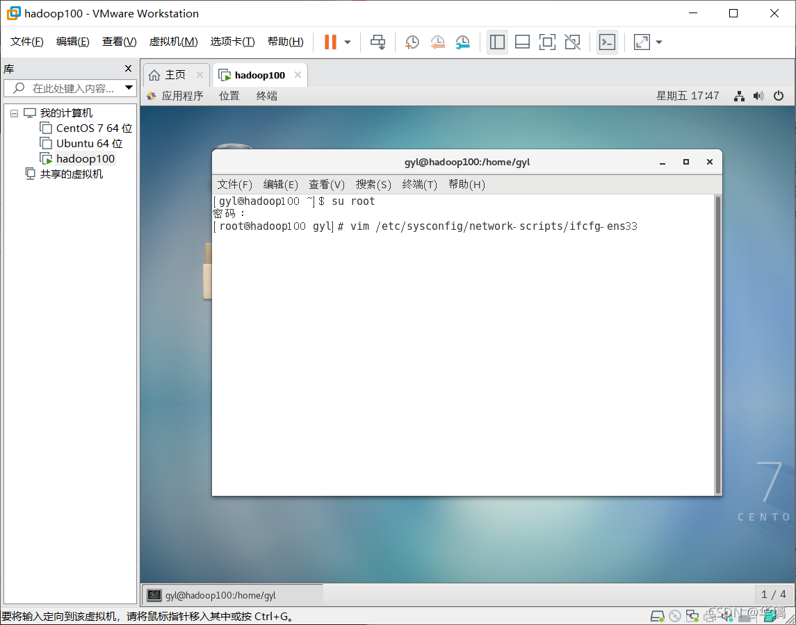Open terminal 文件(F) menu
The image size is (796, 625).
tap(234, 184)
